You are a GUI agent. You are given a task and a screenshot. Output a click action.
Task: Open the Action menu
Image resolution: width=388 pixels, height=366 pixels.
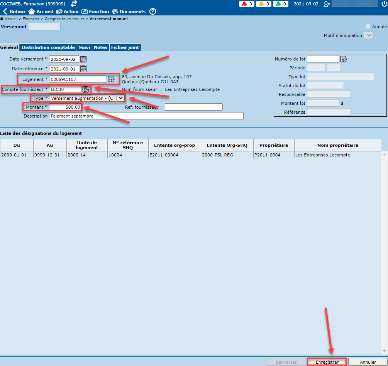pyautogui.click(x=67, y=12)
